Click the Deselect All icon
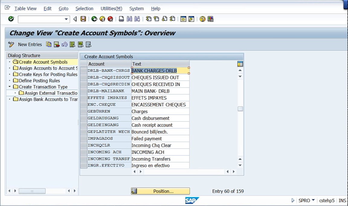This screenshot has width=348, height=206. click(88, 45)
